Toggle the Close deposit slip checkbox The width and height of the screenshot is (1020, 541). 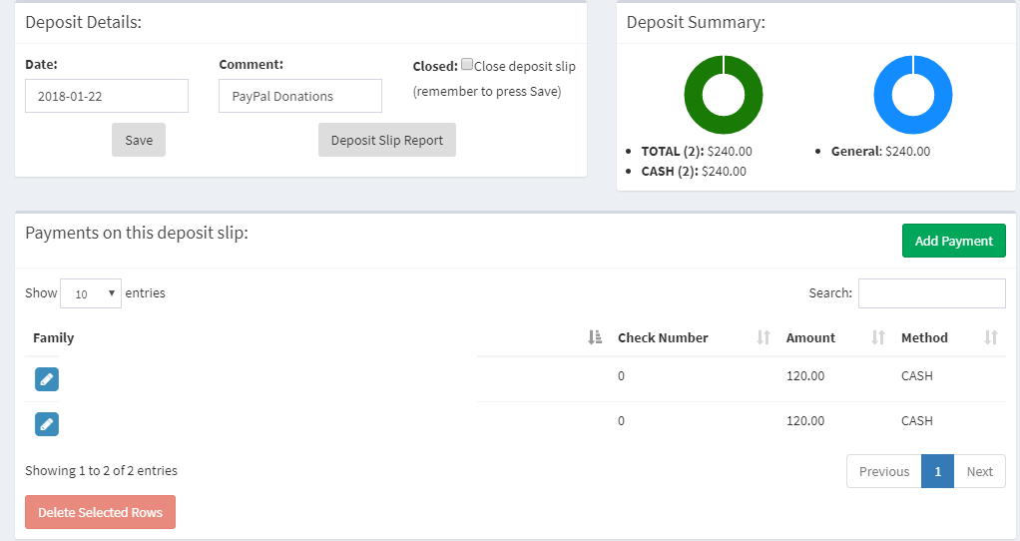[467, 64]
